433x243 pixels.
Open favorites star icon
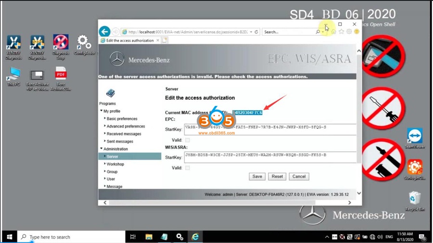341,32
